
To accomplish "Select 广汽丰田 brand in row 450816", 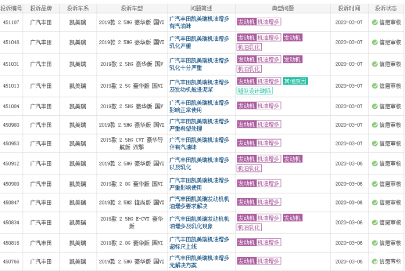I will click(x=41, y=243).
